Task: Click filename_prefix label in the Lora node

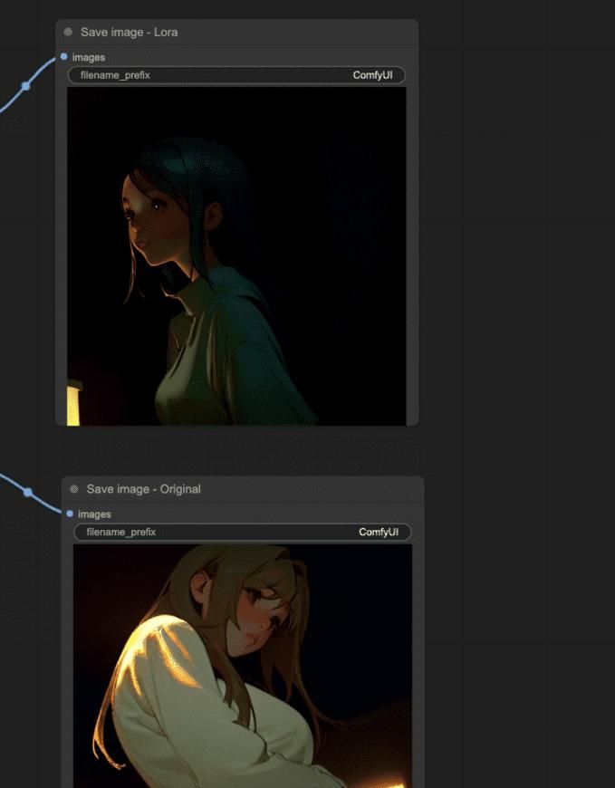Action: click(115, 75)
